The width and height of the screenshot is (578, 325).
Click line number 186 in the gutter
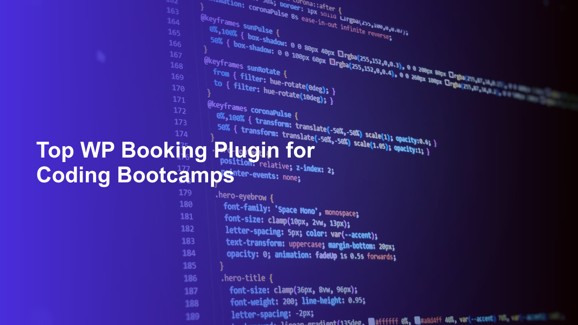pyautogui.click(x=191, y=278)
